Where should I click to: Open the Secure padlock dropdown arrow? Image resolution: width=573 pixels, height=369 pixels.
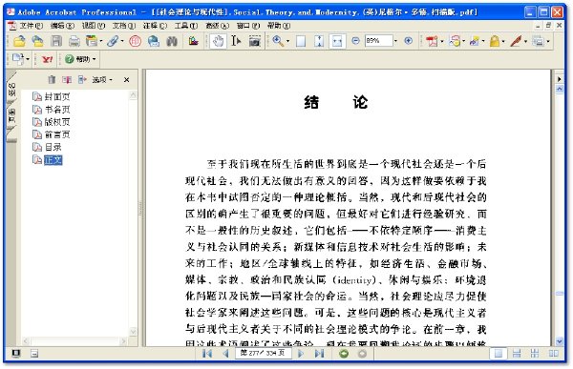tap(503, 41)
